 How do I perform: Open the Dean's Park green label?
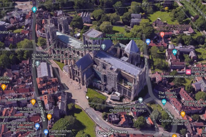tap(115, 35)
